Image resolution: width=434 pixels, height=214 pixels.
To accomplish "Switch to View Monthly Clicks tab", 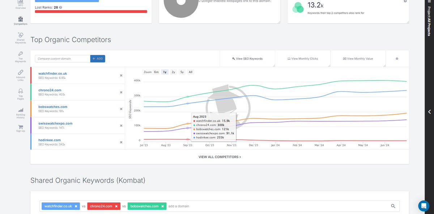I will (303, 58).
